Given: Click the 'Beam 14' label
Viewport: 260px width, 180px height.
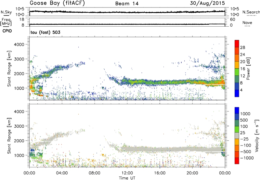Looking at the screenshot, I should pos(127,4).
